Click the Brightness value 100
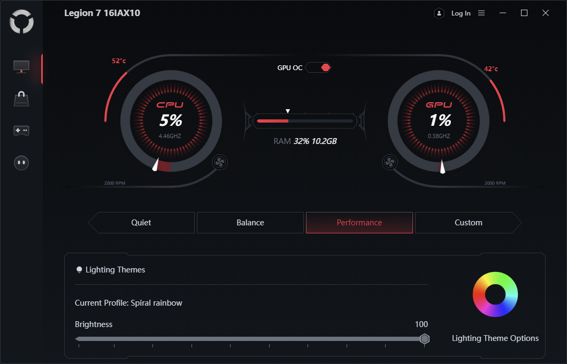This screenshot has width=567, height=364. (x=422, y=324)
